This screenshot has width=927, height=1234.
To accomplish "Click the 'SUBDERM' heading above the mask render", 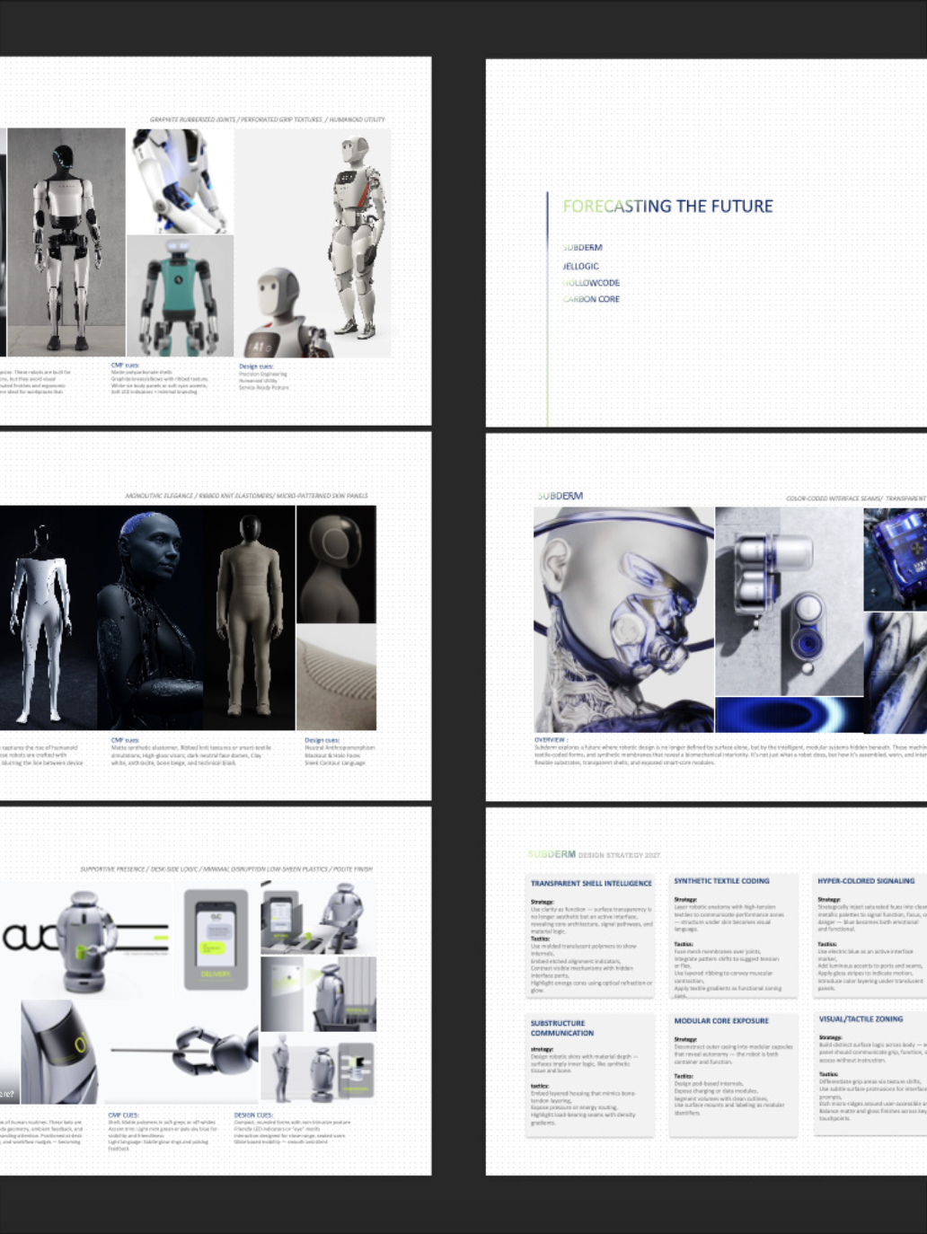I will pos(560,496).
